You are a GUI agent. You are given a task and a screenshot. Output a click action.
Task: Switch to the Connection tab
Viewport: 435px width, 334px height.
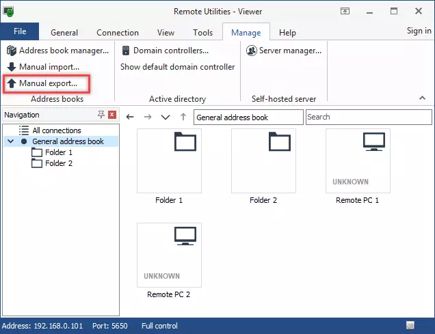pos(118,32)
